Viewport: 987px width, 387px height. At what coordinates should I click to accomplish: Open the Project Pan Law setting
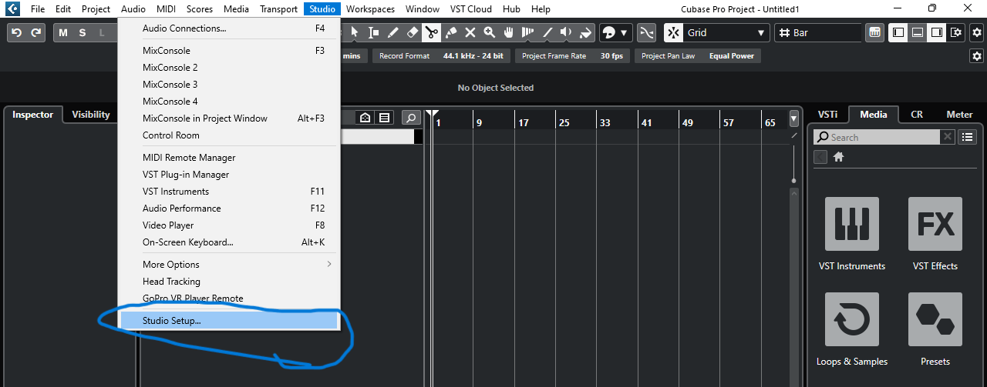(698, 56)
